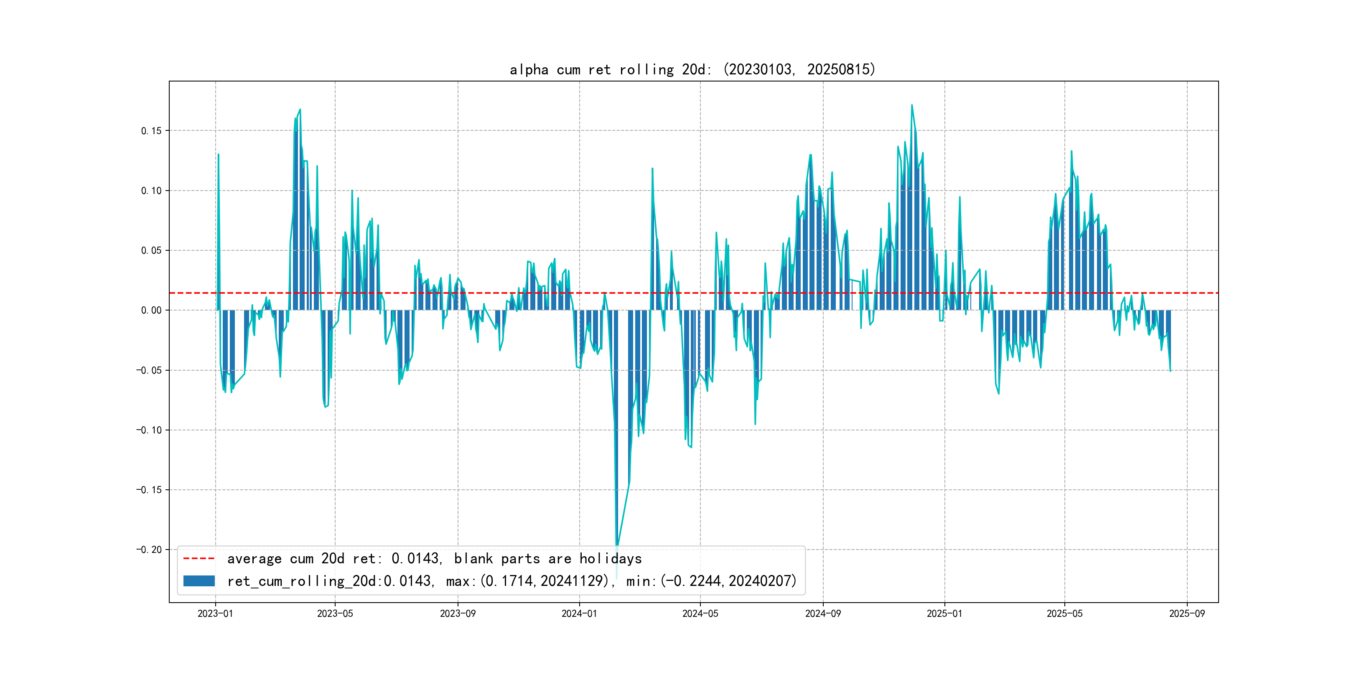The width and height of the screenshot is (1354, 677).
Task: Click the 0.00 y-axis tick label
Action: tap(151, 310)
